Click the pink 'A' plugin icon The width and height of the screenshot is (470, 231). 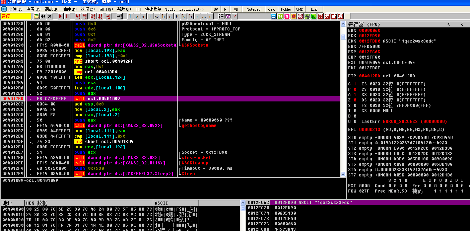[x=287, y=16]
